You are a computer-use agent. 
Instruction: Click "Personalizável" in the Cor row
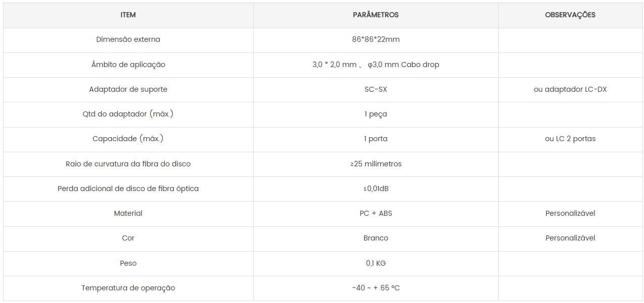tap(570, 238)
